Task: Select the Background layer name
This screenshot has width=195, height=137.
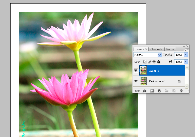Action: 156,81
